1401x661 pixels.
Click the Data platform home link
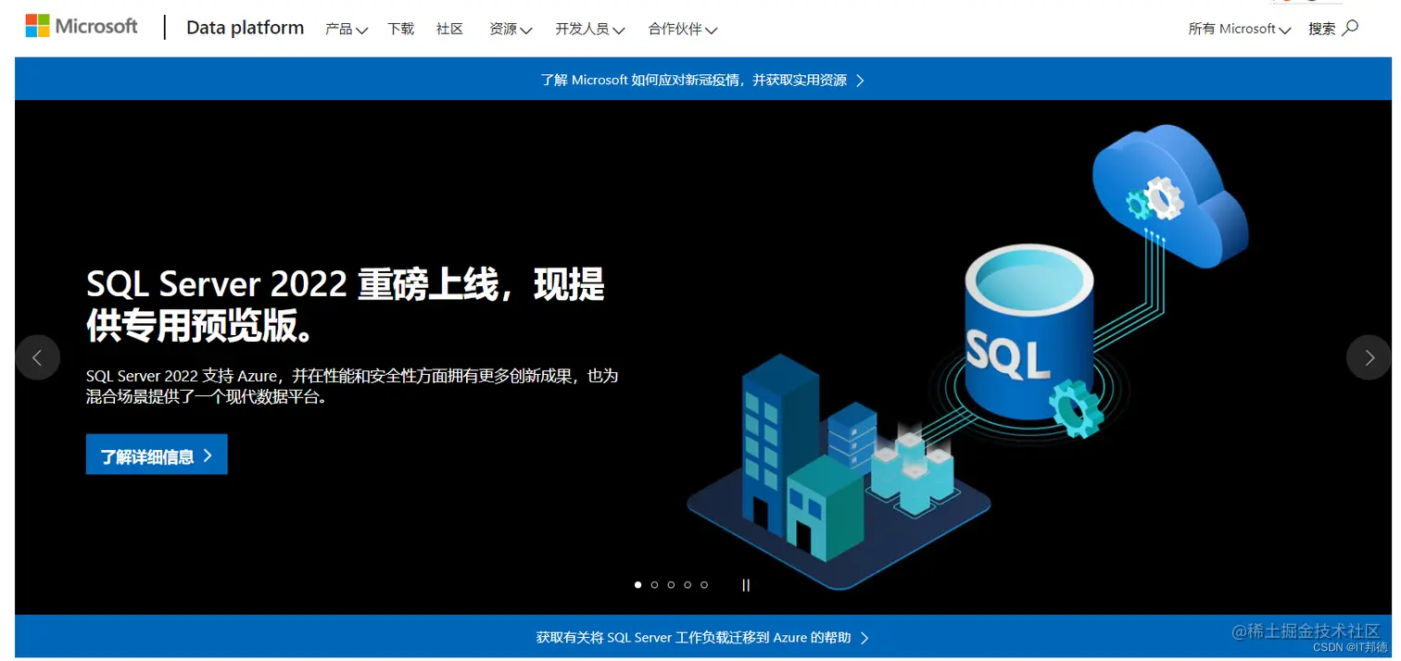[x=245, y=28]
